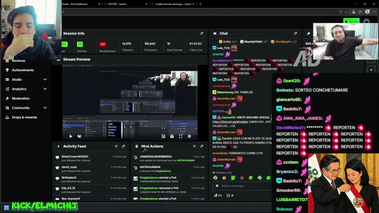Unmute the stream preview audio
Image resolution: width=379 pixels, height=213 pixels.
click(x=79, y=136)
